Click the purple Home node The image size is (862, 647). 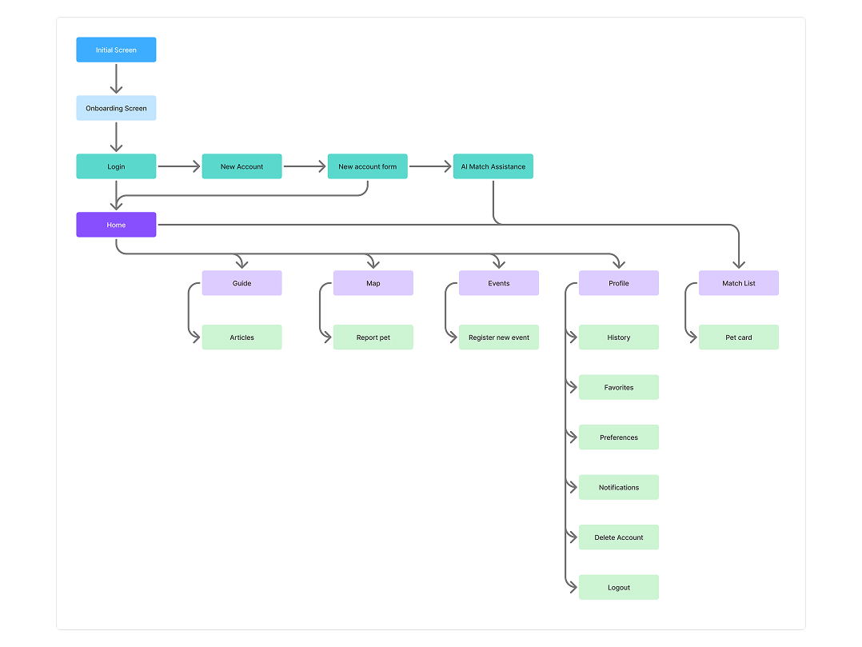point(116,225)
